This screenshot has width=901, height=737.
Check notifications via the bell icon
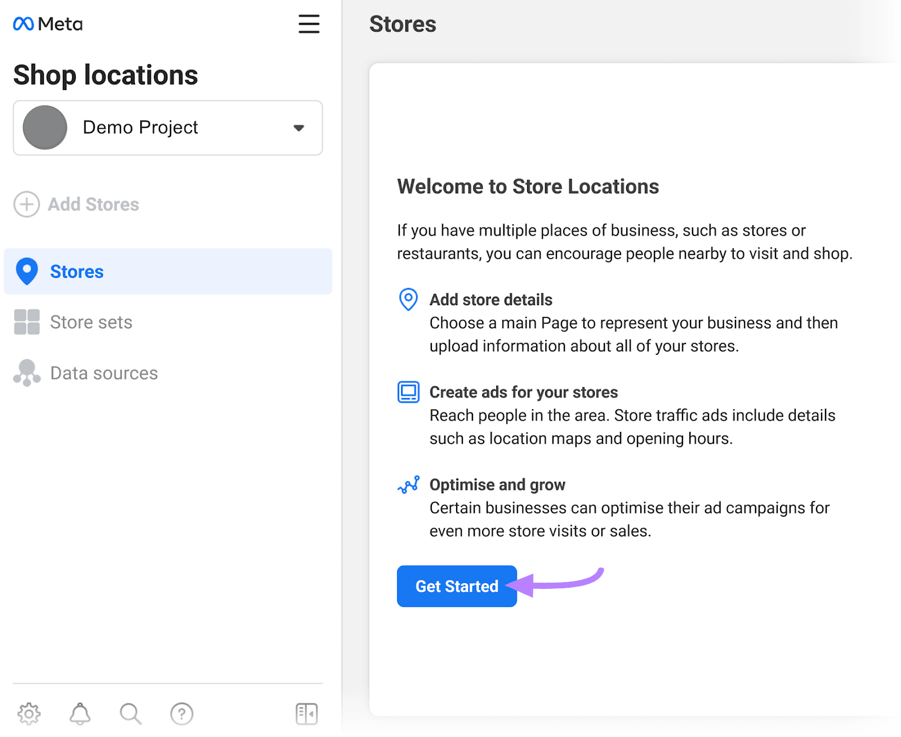point(79,713)
